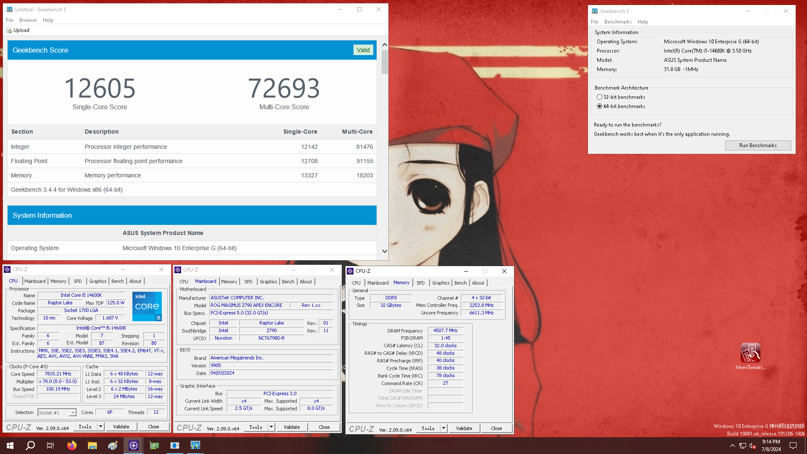Open SPD tab in left CPU-Z window
Image resolution: width=807 pixels, height=454 pixels.
[78, 281]
